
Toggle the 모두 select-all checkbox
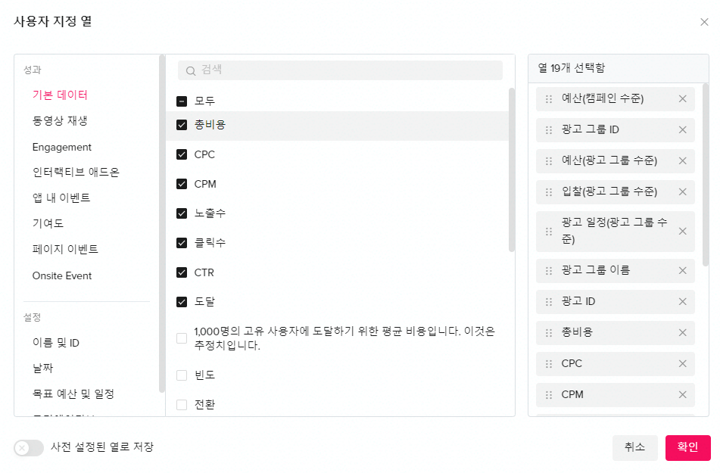click(x=182, y=101)
